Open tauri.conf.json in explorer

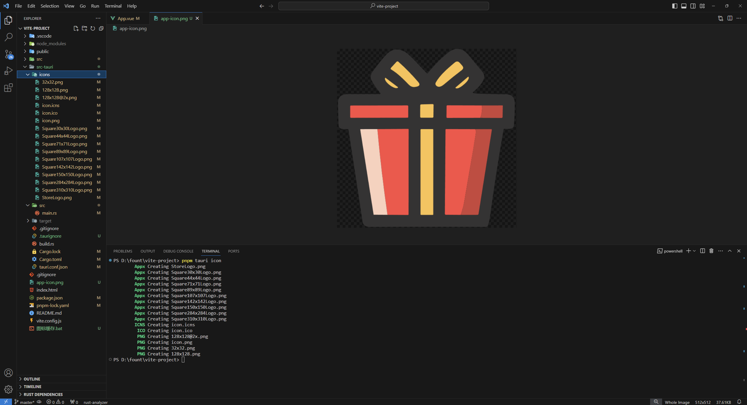point(62,267)
